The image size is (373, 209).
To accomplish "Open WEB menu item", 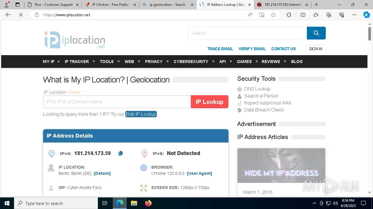I will (x=129, y=62).
